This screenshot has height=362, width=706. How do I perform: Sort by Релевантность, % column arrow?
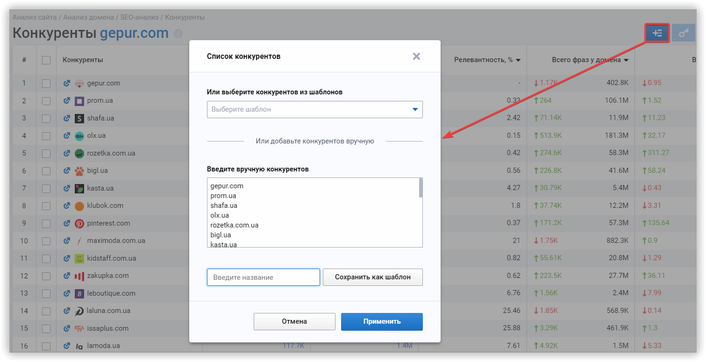[x=518, y=60]
